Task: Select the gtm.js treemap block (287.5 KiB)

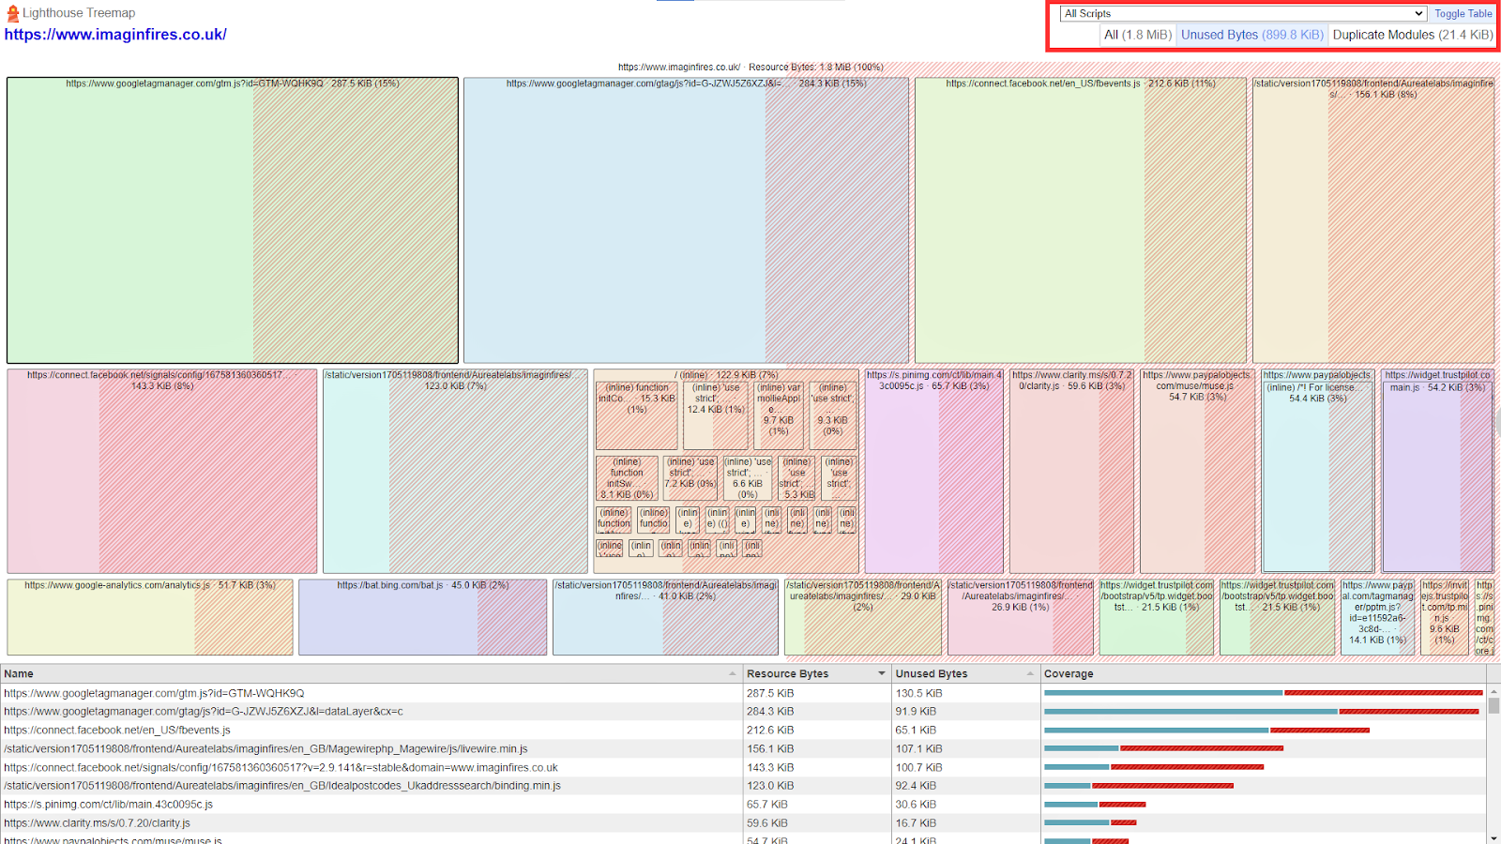Action: 233,220
